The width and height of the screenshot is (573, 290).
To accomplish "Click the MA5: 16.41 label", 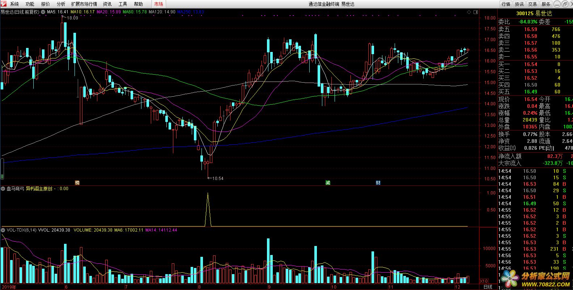I will (x=58, y=12).
